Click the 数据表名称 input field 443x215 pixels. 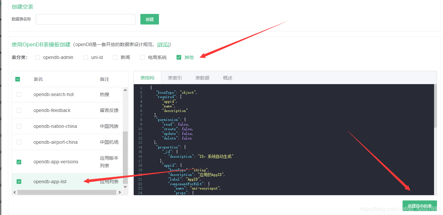pyautogui.click(x=86, y=19)
